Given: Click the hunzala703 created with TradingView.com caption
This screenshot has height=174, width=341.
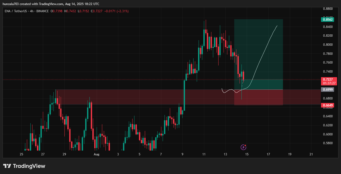Looking at the screenshot, I should [x=51, y=4].
